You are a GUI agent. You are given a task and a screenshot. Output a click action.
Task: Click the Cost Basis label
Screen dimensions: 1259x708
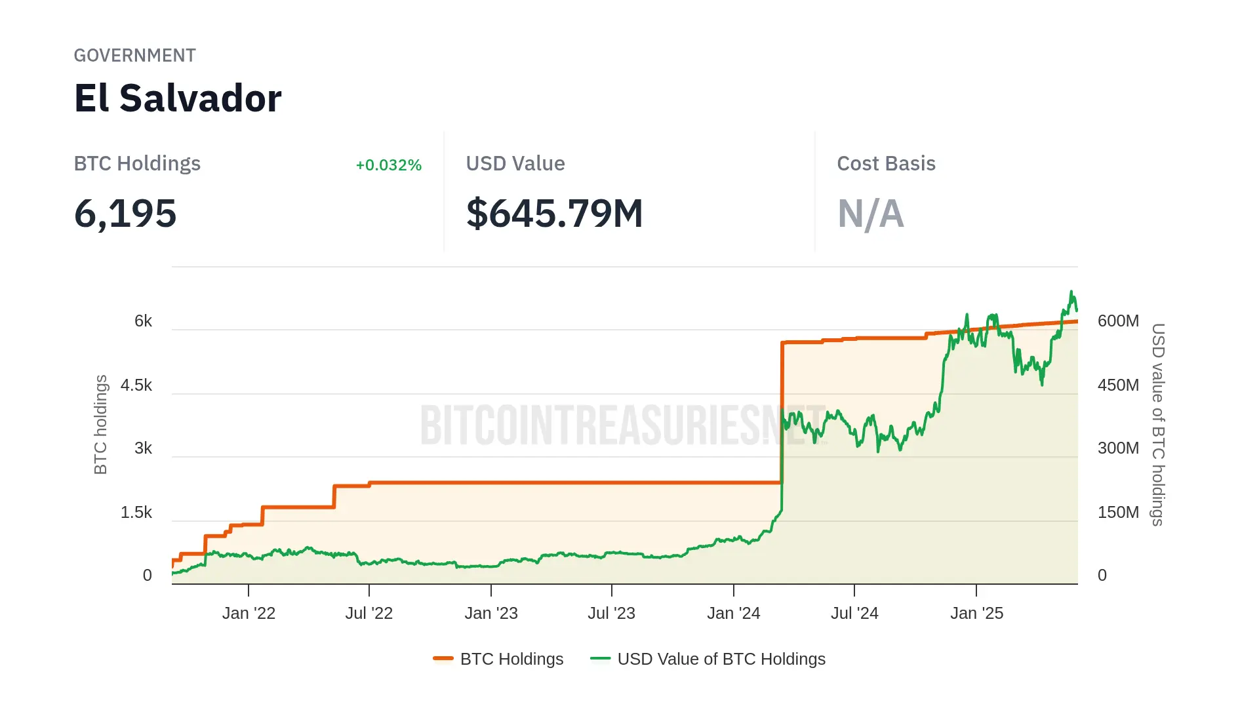pyautogui.click(x=886, y=163)
